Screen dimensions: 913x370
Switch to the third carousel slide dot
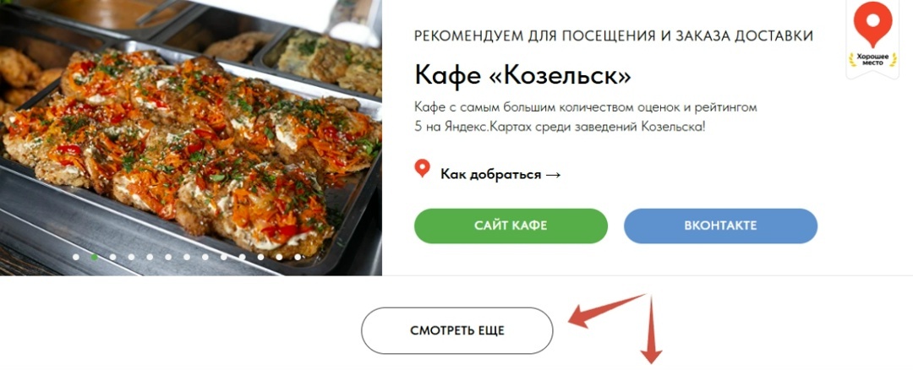(113, 257)
